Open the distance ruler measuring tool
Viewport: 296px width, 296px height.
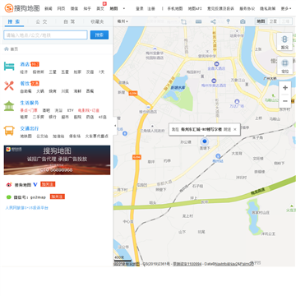199,21
